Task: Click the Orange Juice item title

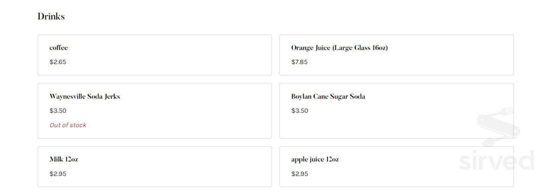Action: [339, 48]
